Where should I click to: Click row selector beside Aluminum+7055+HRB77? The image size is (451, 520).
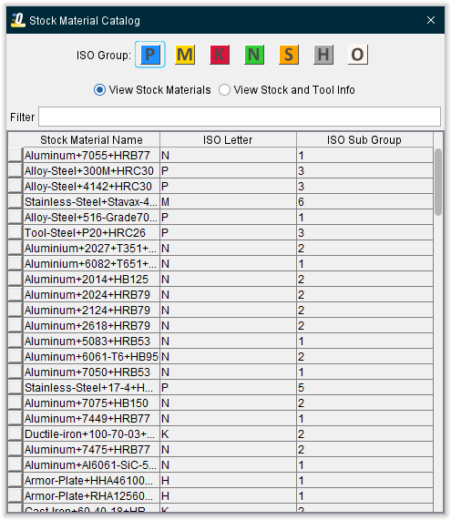(15, 155)
